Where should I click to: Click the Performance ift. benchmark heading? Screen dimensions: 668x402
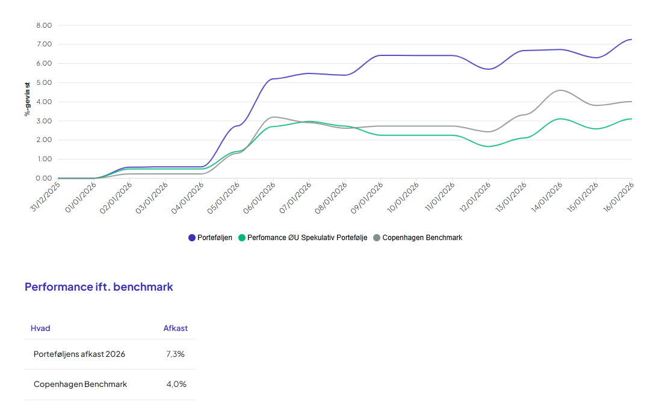[99, 287]
